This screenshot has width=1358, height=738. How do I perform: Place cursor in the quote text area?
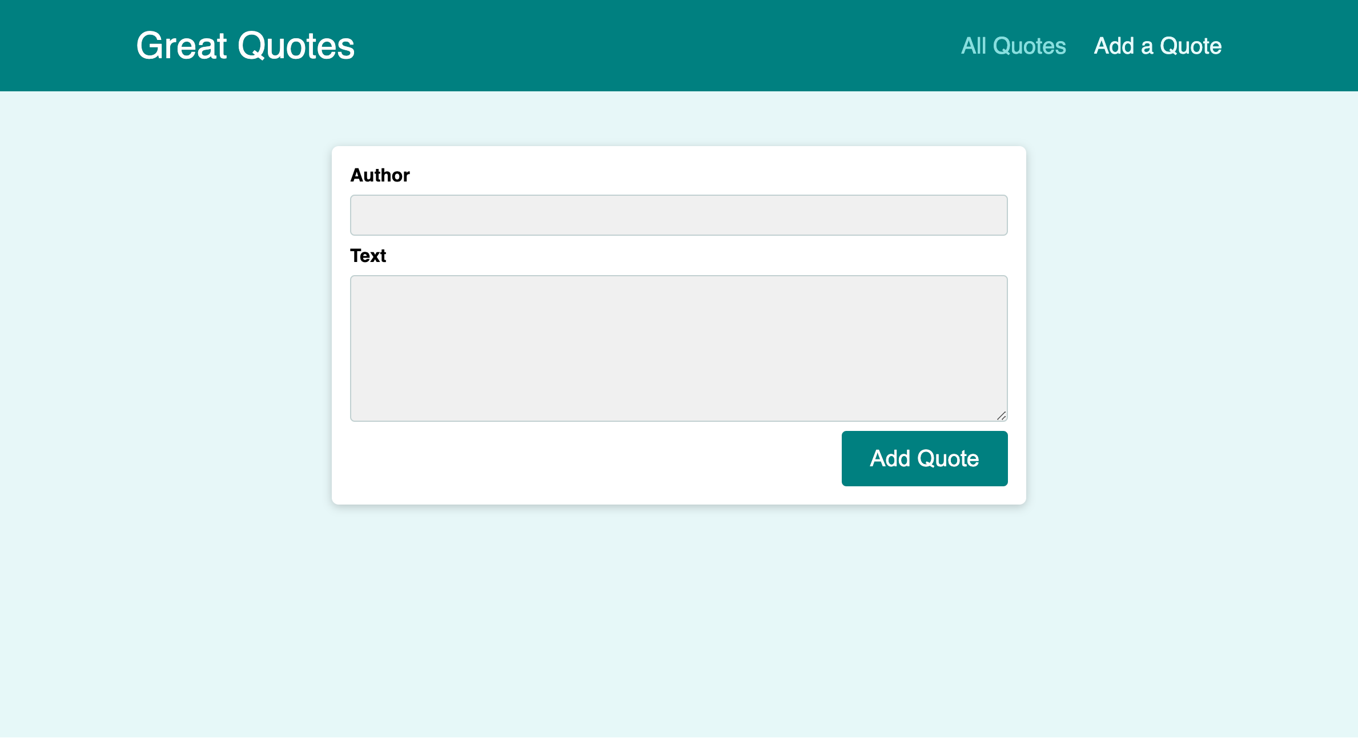(x=678, y=348)
